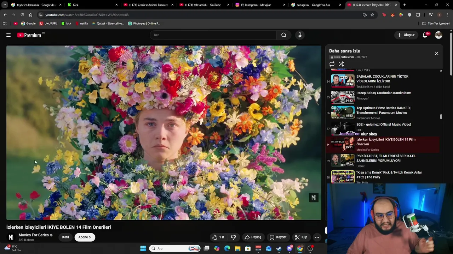Image resolution: width=453 pixels, height=254 pixels.
Task: Go to YouTube Premium home logo
Action: (29, 35)
